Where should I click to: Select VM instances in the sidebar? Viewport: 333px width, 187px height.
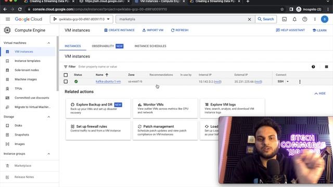(x=28, y=52)
